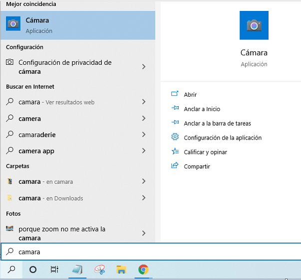301x280 pixels.
Task: Expand chevron for camera app suggestion
Action: point(144,150)
